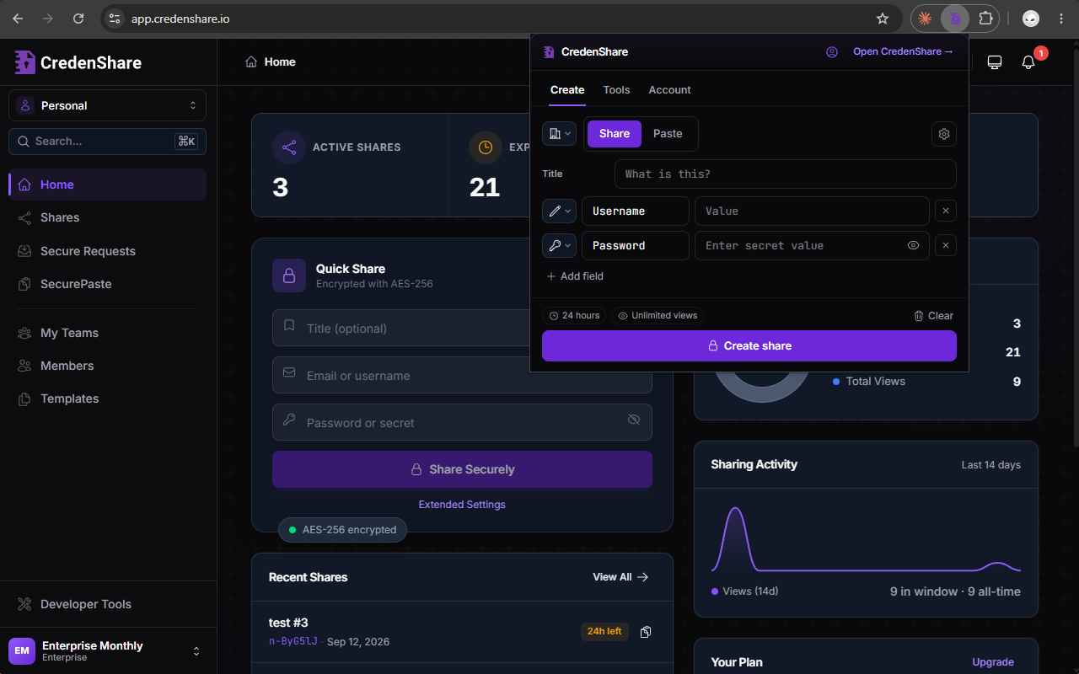Expand the Enterprise Monthly account menu
Viewport: 1079px width, 674px height.
108,651
